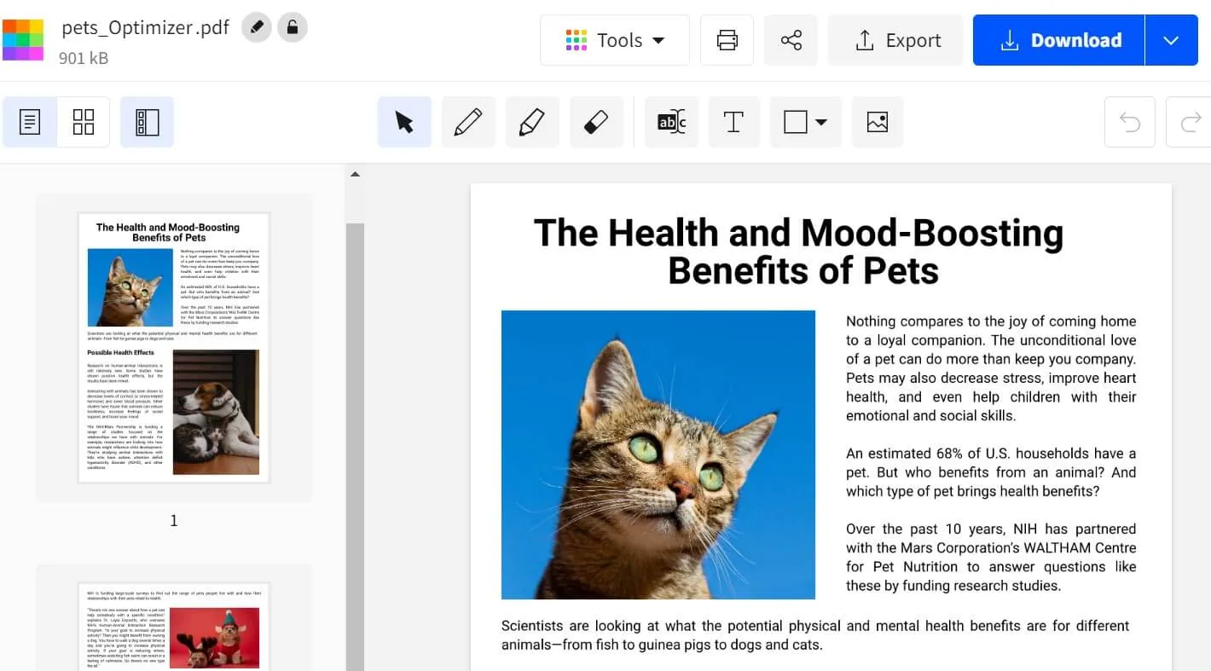Click the thumbnail panel scrollbar

point(355,426)
